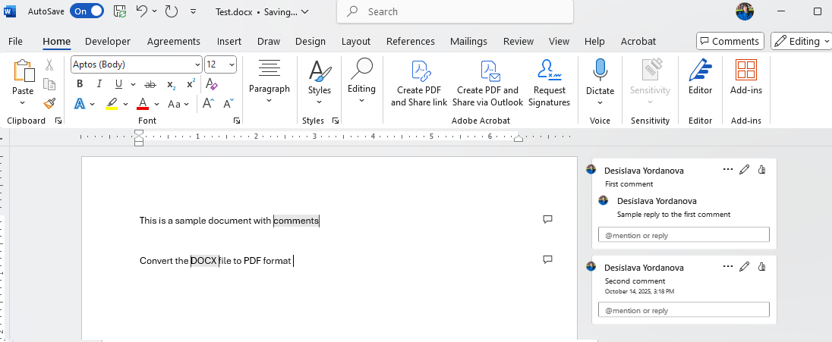Click reply field under First comment
Image resolution: width=832 pixels, height=342 pixels.
pos(683,235)
